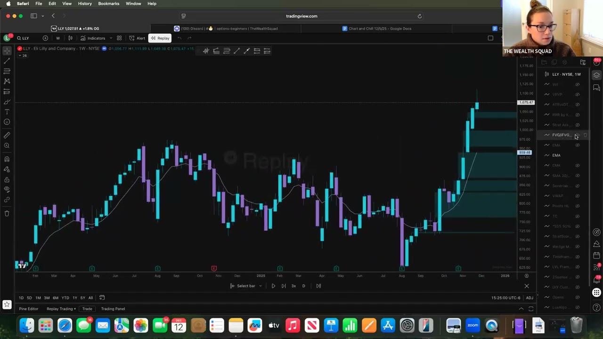603x339 pixels.
Task: Click the tradingview.com address bar
Action: tap(301, 16)
